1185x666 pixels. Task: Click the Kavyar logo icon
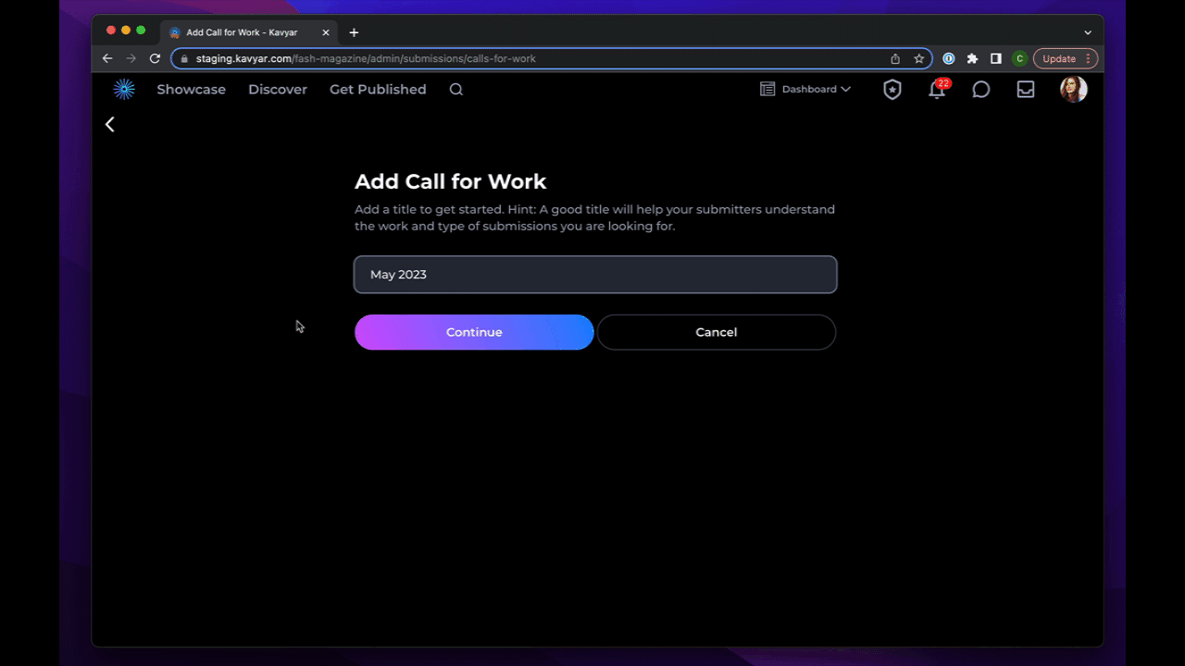click(x=124, y=89)
